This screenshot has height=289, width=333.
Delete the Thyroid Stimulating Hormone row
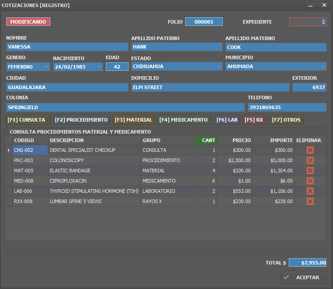(x=310, y=191)
